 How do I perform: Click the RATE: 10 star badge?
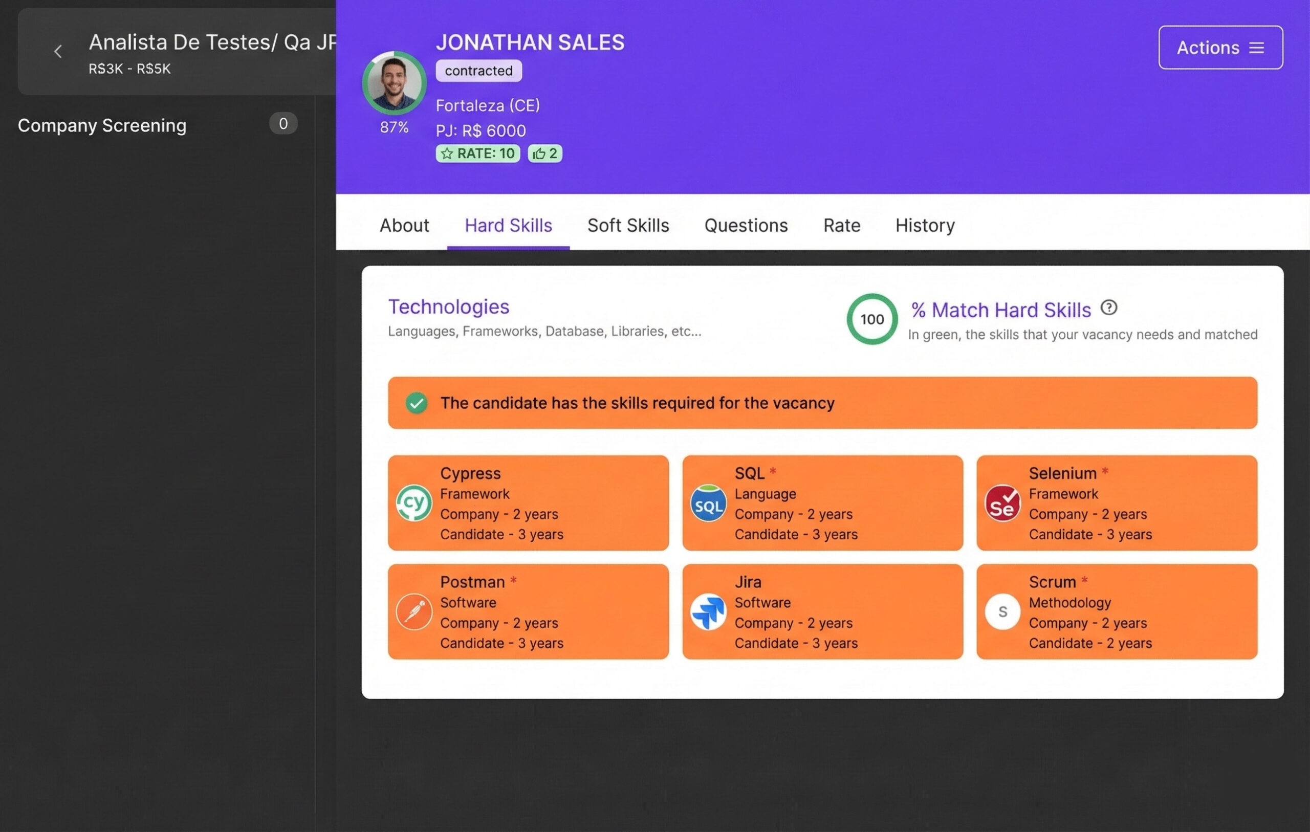click(477, 154)
